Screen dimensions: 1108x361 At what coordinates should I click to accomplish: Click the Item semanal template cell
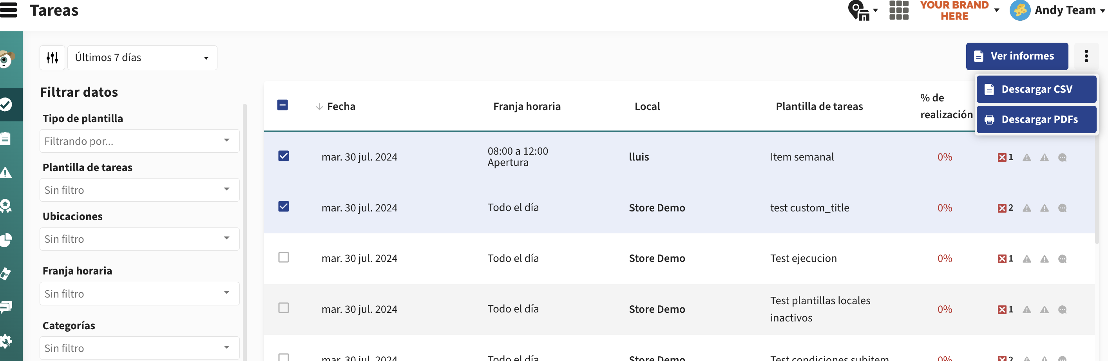(x=802, y=157)
